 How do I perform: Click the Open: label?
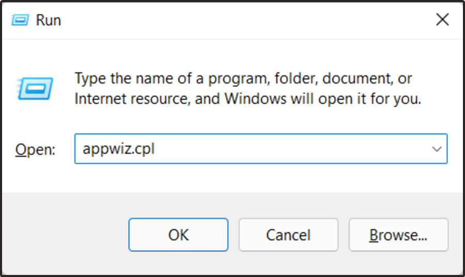35,150
